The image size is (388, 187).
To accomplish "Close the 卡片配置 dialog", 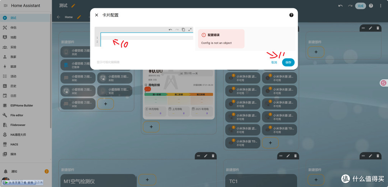I will [97, 15].
